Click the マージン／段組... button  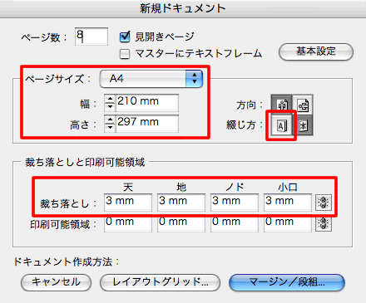point(287,282)
